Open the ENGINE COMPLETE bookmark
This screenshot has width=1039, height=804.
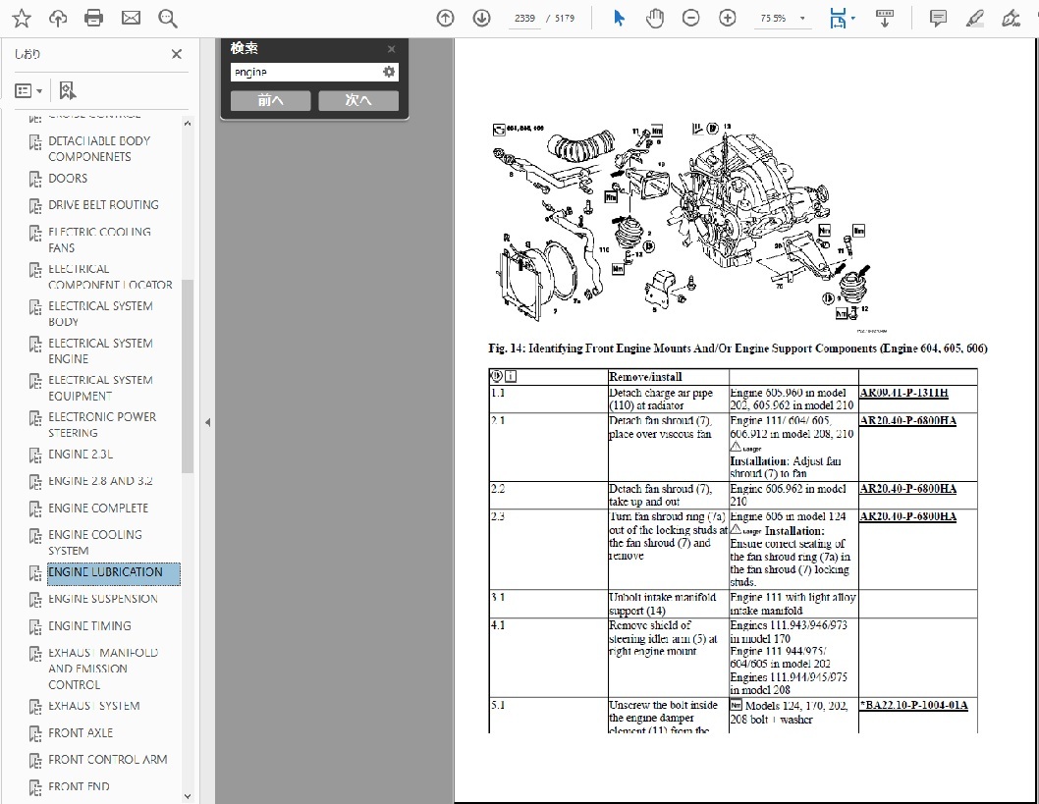pos(98,508)
